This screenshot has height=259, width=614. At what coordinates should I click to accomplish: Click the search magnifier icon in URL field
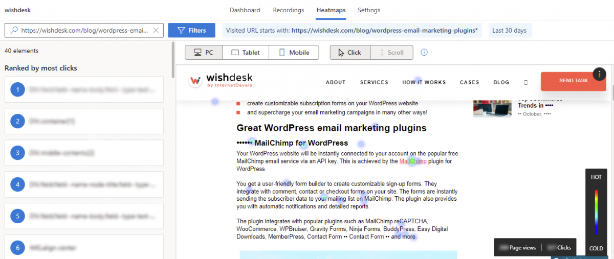(13, 31)
